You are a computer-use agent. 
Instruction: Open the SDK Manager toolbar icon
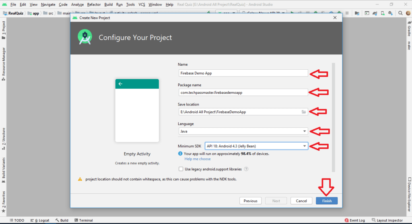click(390, 13)
